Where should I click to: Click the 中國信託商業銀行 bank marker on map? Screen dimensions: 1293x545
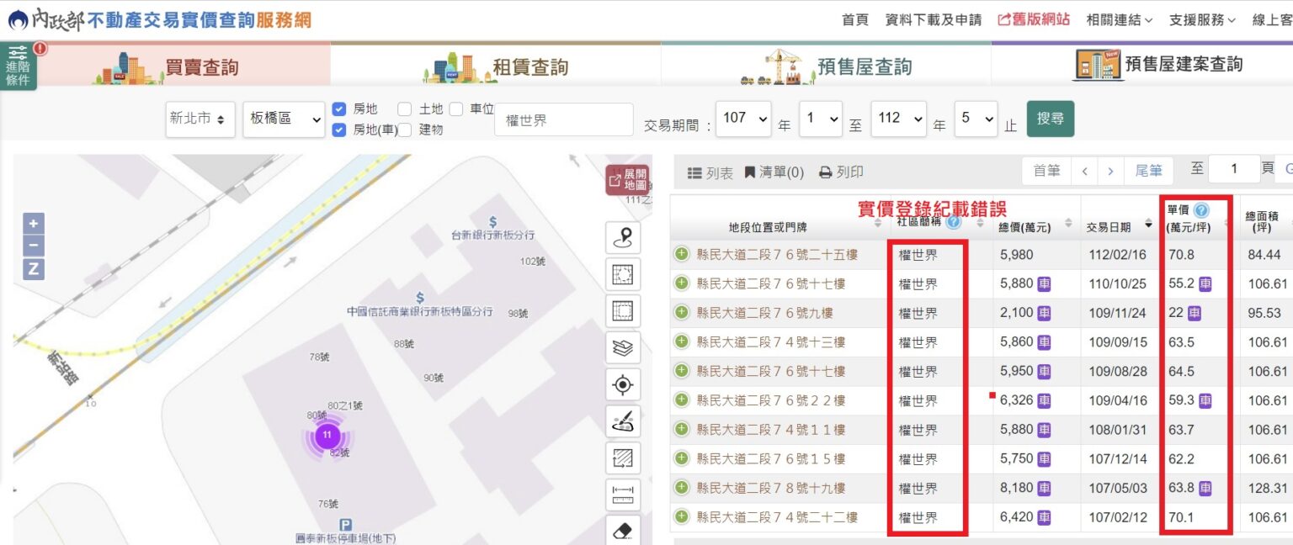pos(420,298)
